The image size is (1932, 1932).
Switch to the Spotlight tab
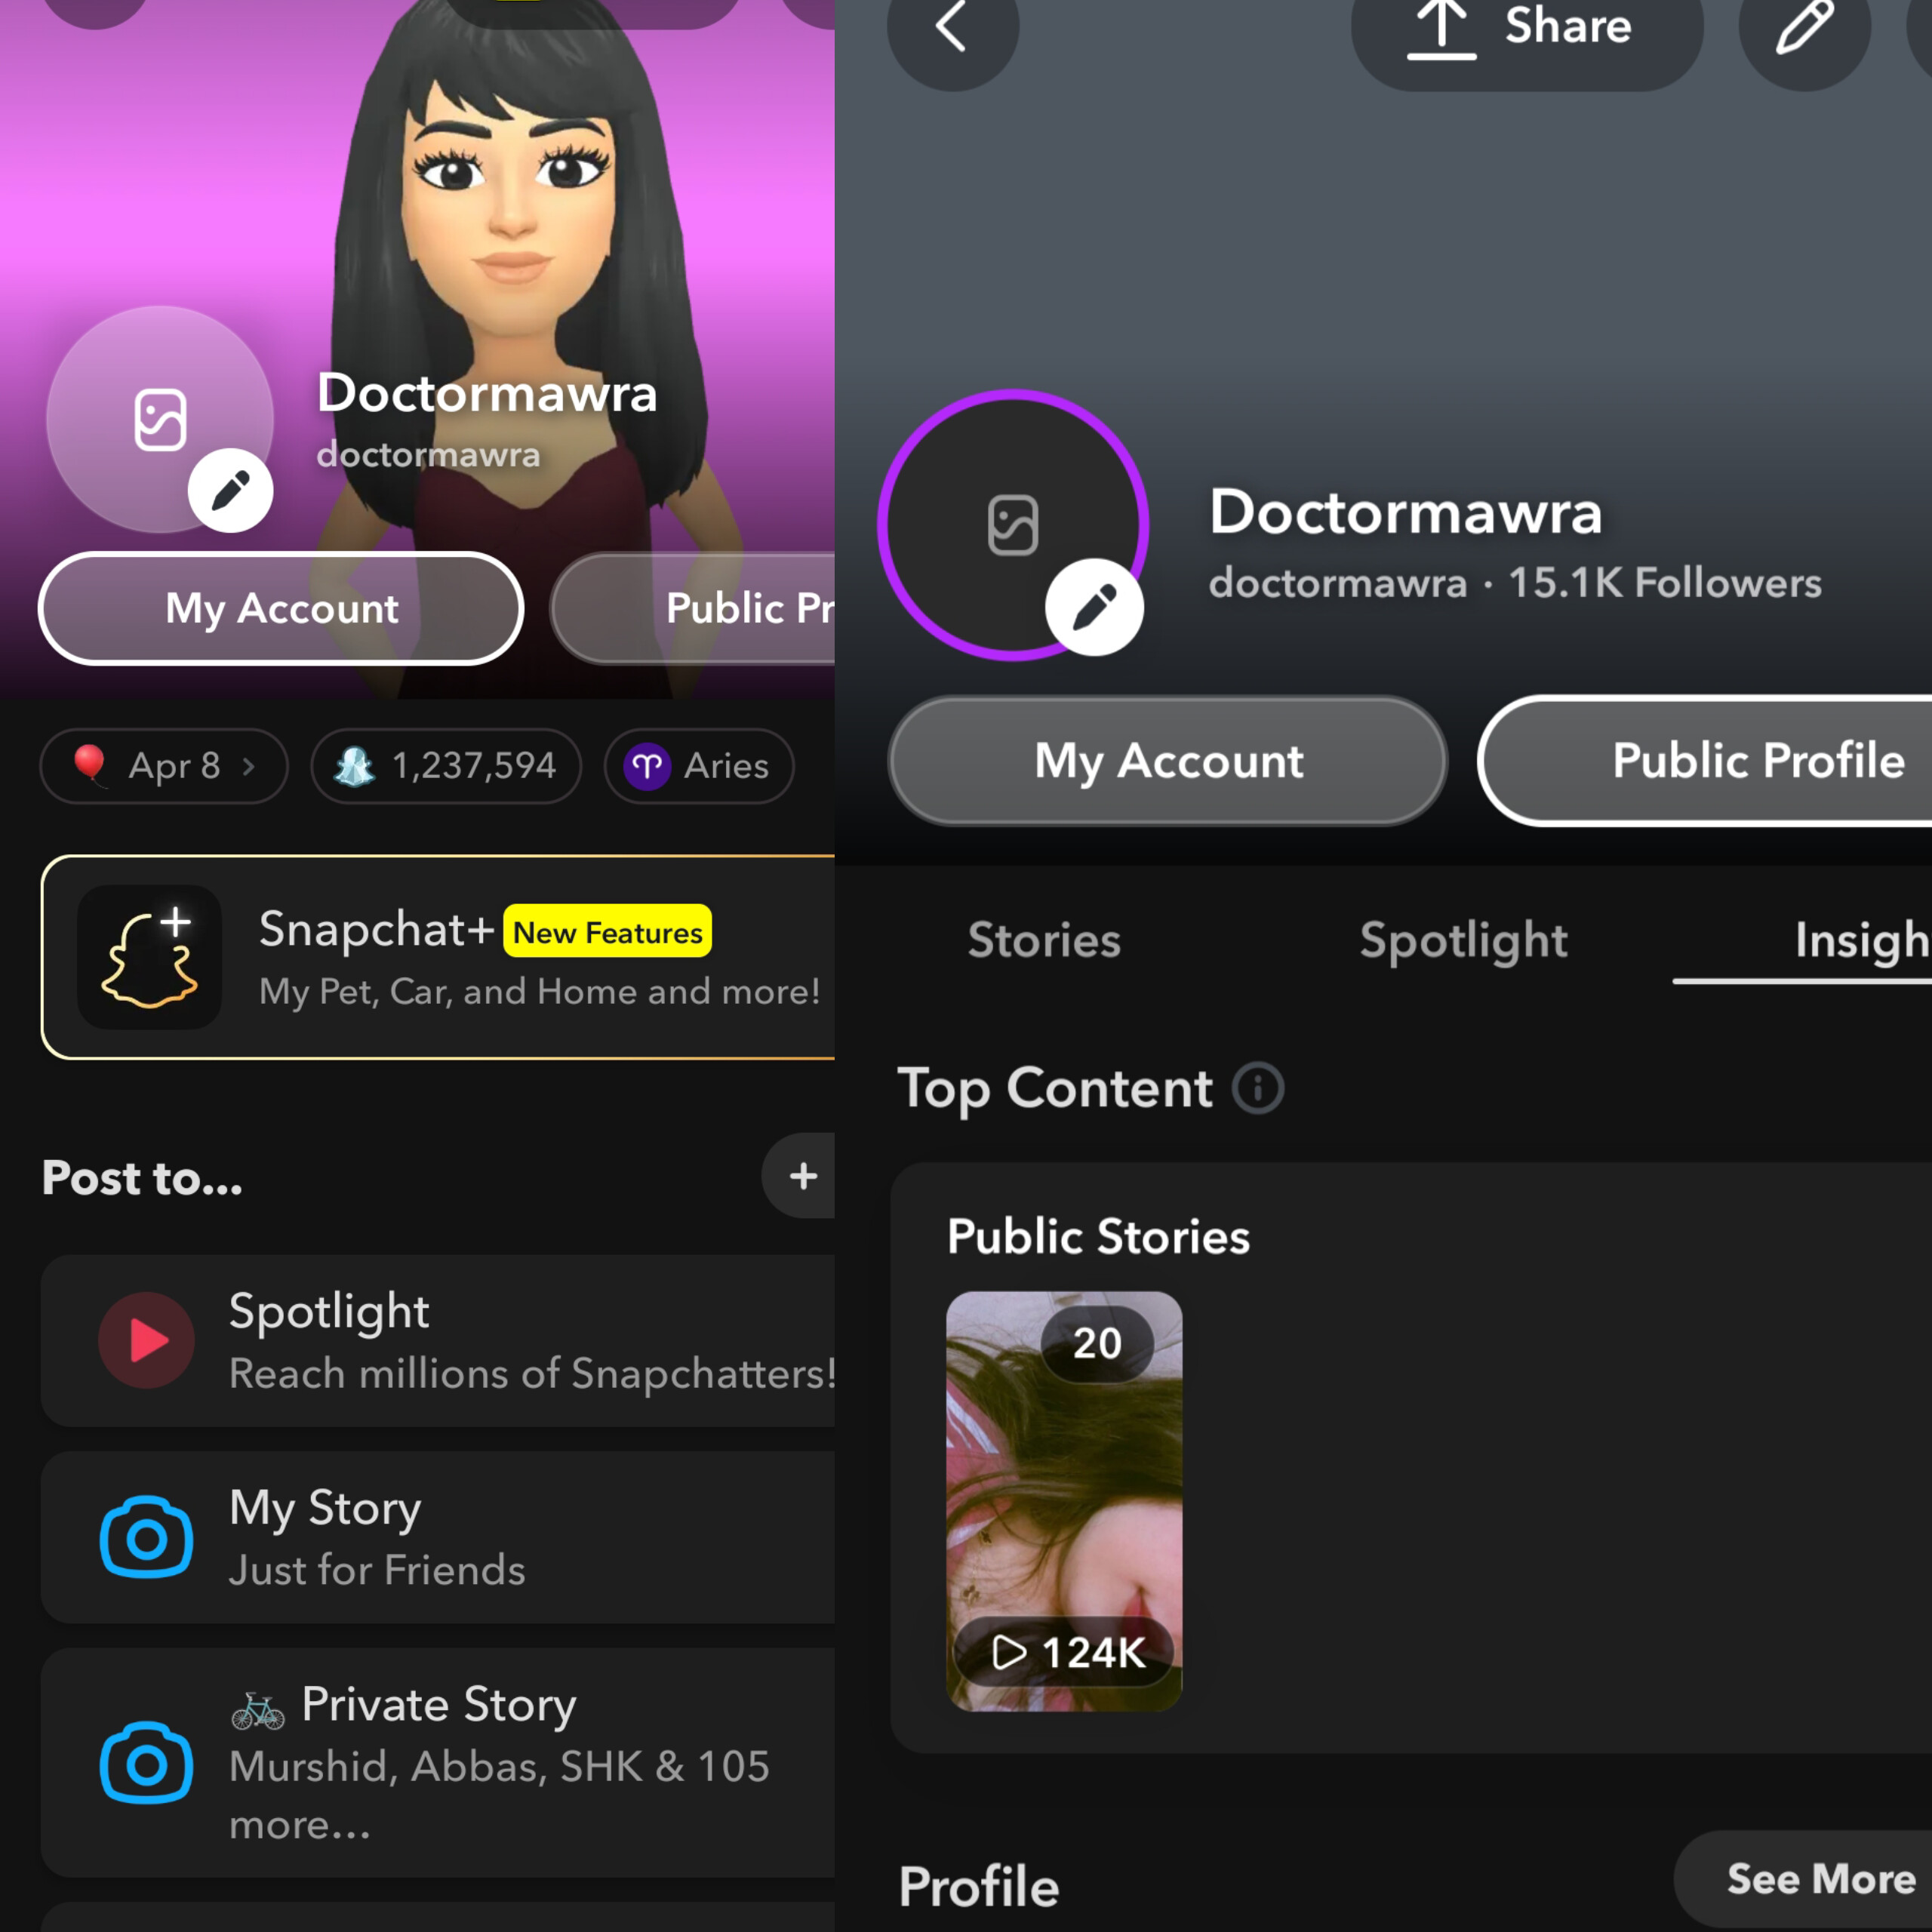[x=1463, y=940]
